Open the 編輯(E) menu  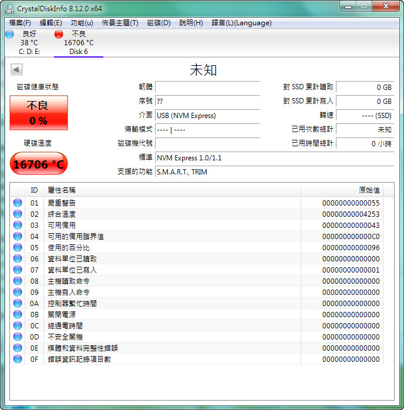pyautogui.click(x=51, y=23)
